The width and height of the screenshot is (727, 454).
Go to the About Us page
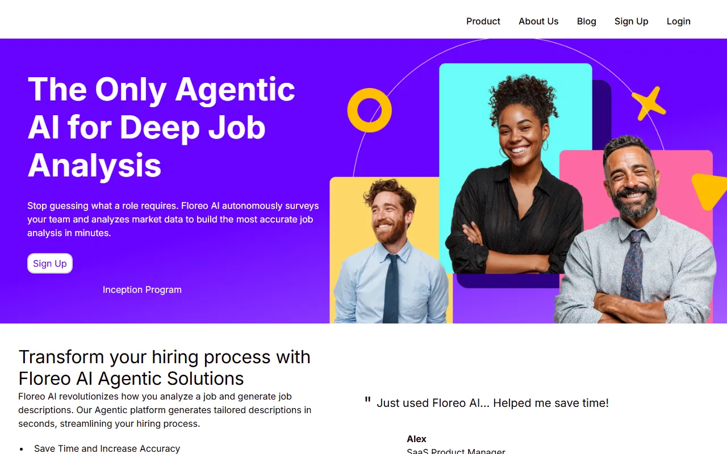pos(538,21)
